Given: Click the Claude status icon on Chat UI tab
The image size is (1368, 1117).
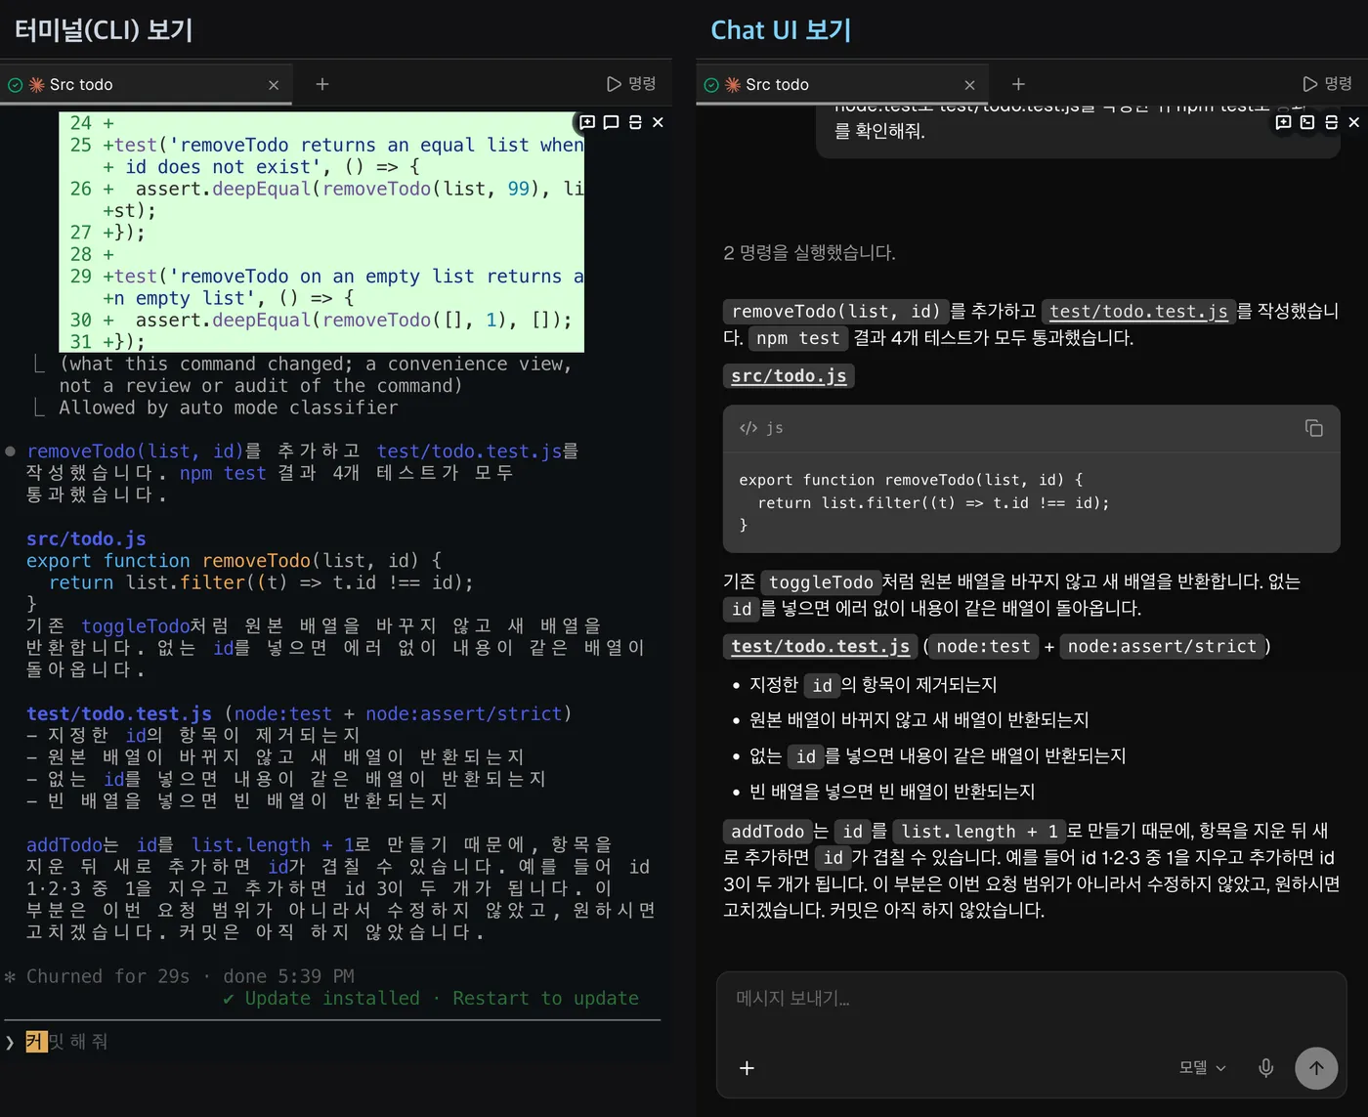Looking at the screenshot, I should pos(733,85).
